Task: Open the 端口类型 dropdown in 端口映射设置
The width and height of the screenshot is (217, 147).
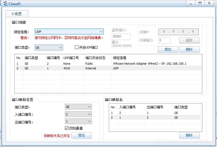Action: click(78, 107)
